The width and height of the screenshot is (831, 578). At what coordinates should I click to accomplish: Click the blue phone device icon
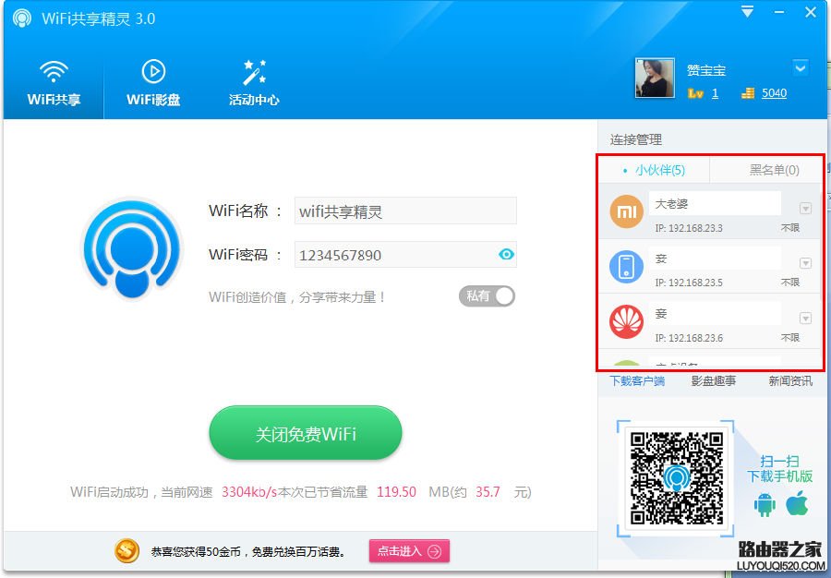pyautogui.click(x=626, y=267)
